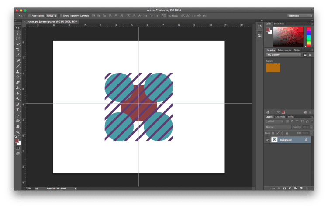
Task: Change screen mode from toolbox bottom icon
Action: click(17, 154)
